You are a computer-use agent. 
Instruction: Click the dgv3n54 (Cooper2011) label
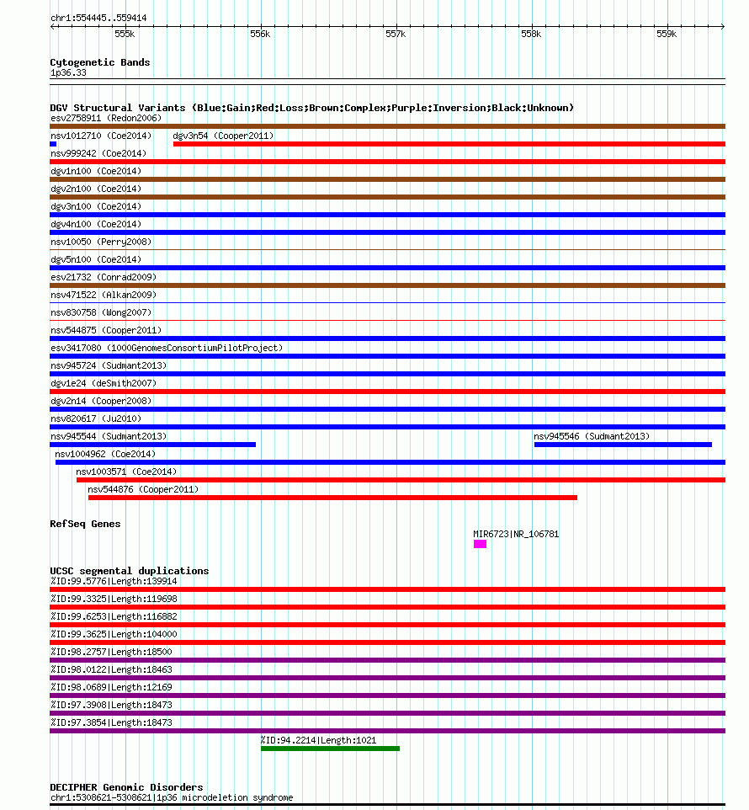click(x=223, y=136)
